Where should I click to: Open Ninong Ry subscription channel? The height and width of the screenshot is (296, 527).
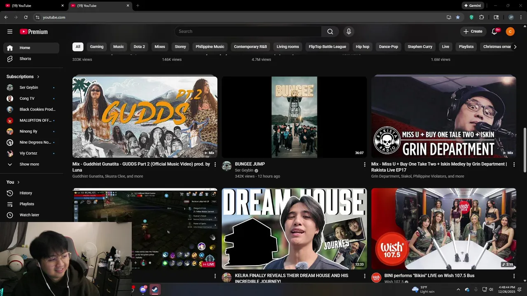click(x=31, y=132)
